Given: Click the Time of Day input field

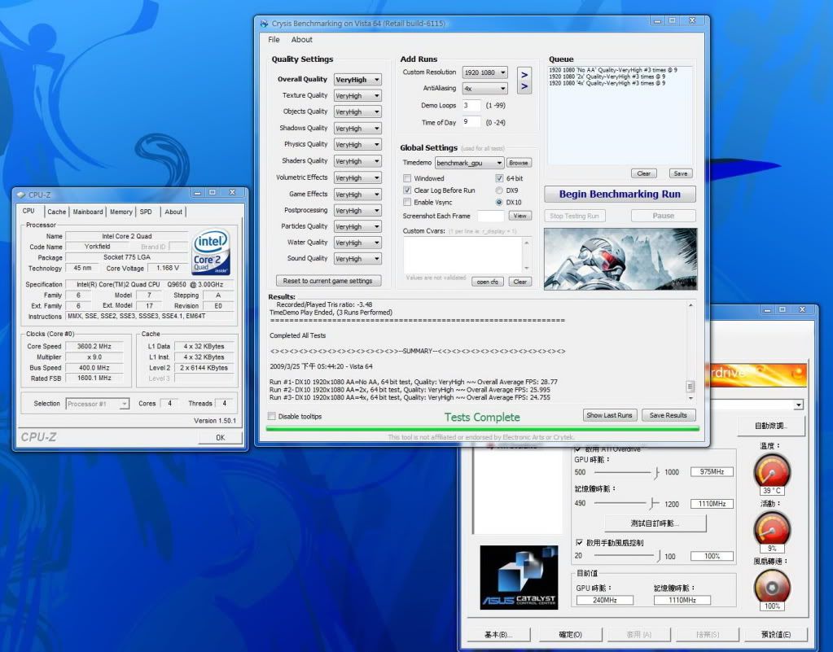Looking at the screenshot, I should (471, 122).
